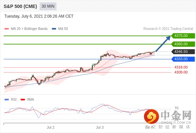The image size is (196, 133).
Task: Click the RSI 70 level label
Action: pyautogui.click(x=176, y=108)
